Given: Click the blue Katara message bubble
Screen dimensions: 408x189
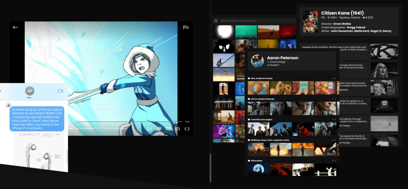Looking at the screenshot, I should tap(37, 119).
